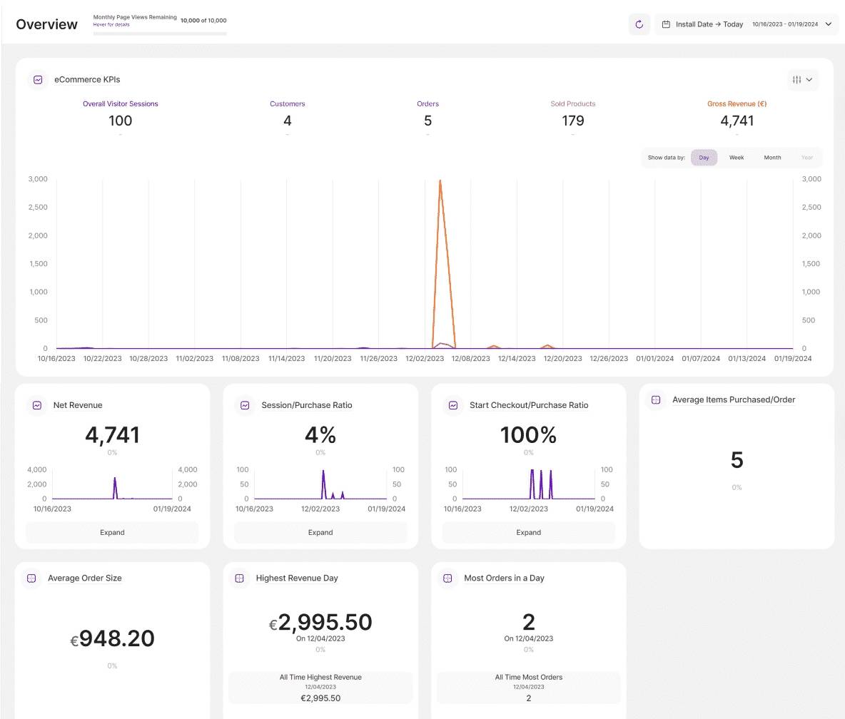Viewport: 845px width, 719px height.
Task: Click the icon next to Average Items Purchased/Order
Action: 654,399
